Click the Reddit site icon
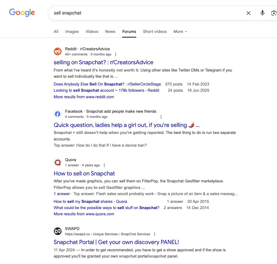The image size is (277, 264). (58, 52)
